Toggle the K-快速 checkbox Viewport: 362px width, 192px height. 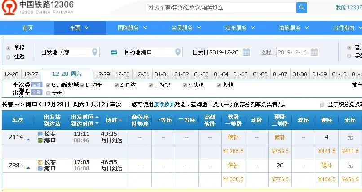click(185, 86)
